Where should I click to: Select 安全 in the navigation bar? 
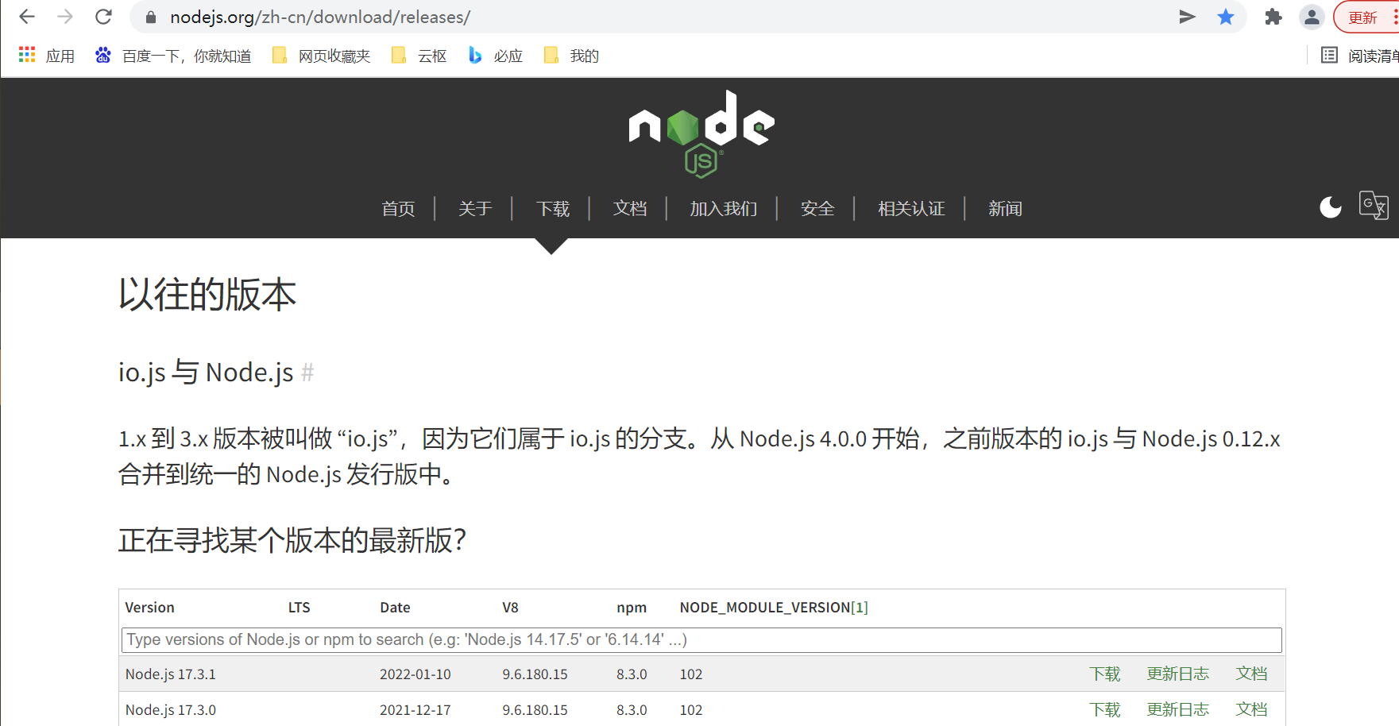[x=817, y=208]
